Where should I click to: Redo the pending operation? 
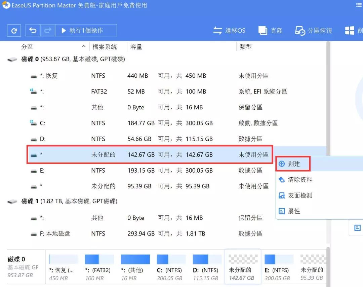tap(48, 30)
